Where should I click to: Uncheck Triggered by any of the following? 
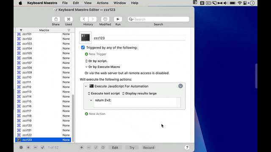tap(83, 48)
